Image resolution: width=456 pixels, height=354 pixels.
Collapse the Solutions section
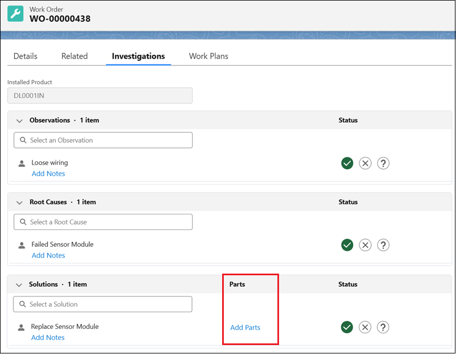point(19,285)
